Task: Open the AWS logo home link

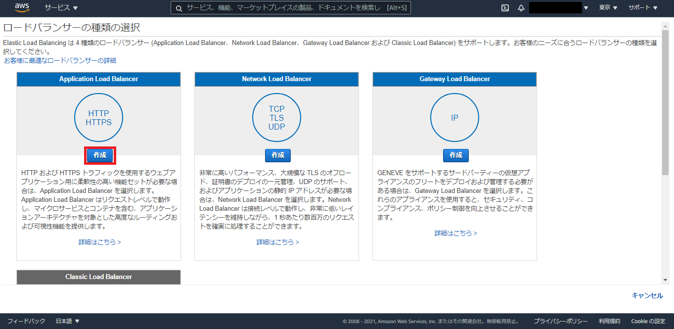Action: click(22, 7)
